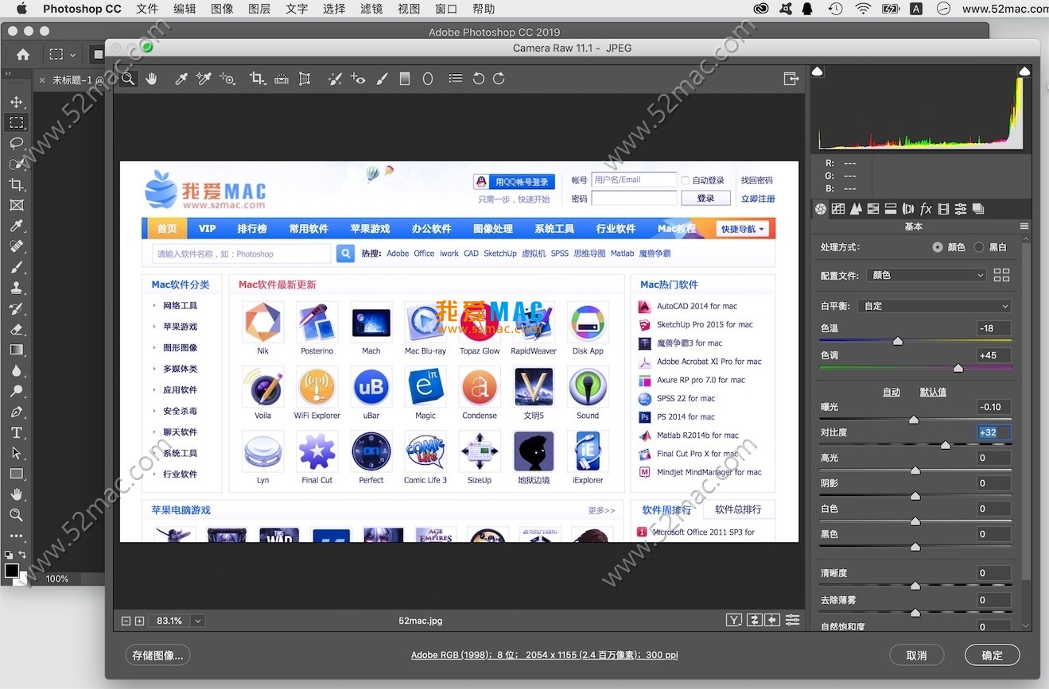Open the profile browser grid icon
The height and width of the screenshot is (689, 1049).
tap(1001, 275)
